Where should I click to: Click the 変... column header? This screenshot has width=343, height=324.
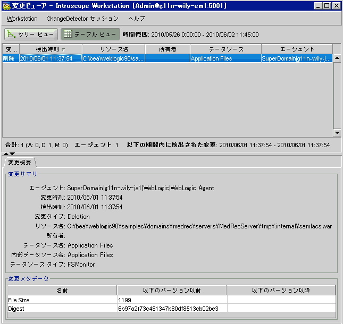click(x=11, y=49)
